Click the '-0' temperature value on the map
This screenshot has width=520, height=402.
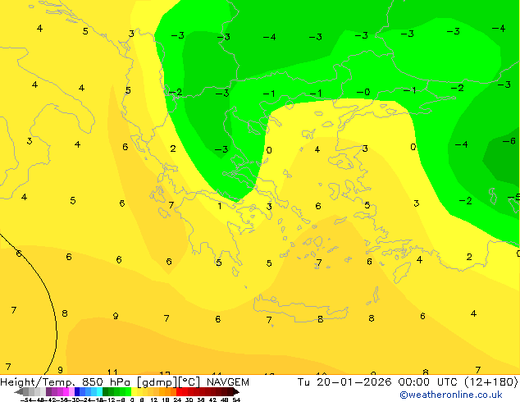click(x=363, y=92)
